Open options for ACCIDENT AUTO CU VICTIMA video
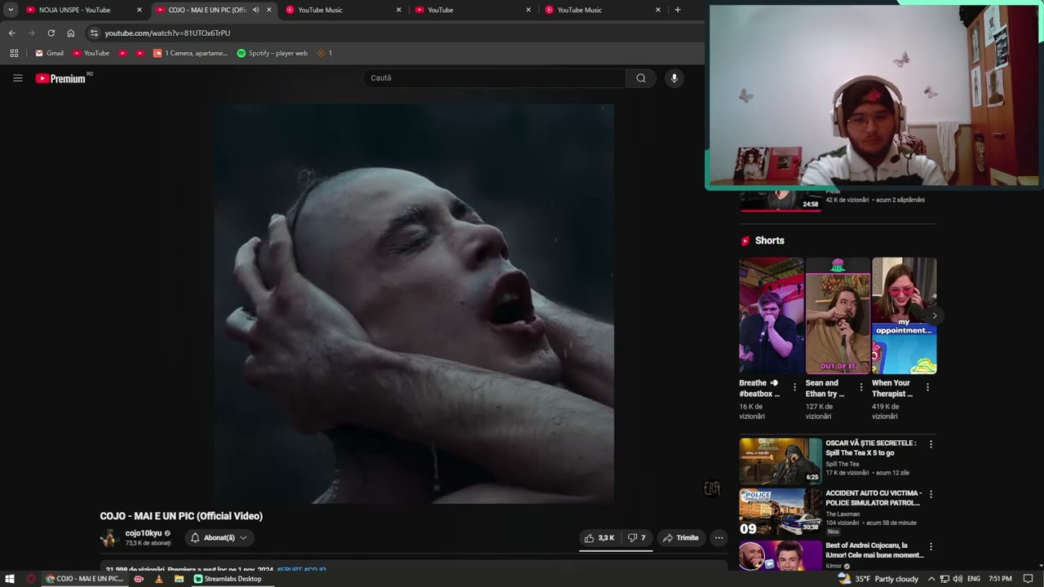 pos(931,494)
